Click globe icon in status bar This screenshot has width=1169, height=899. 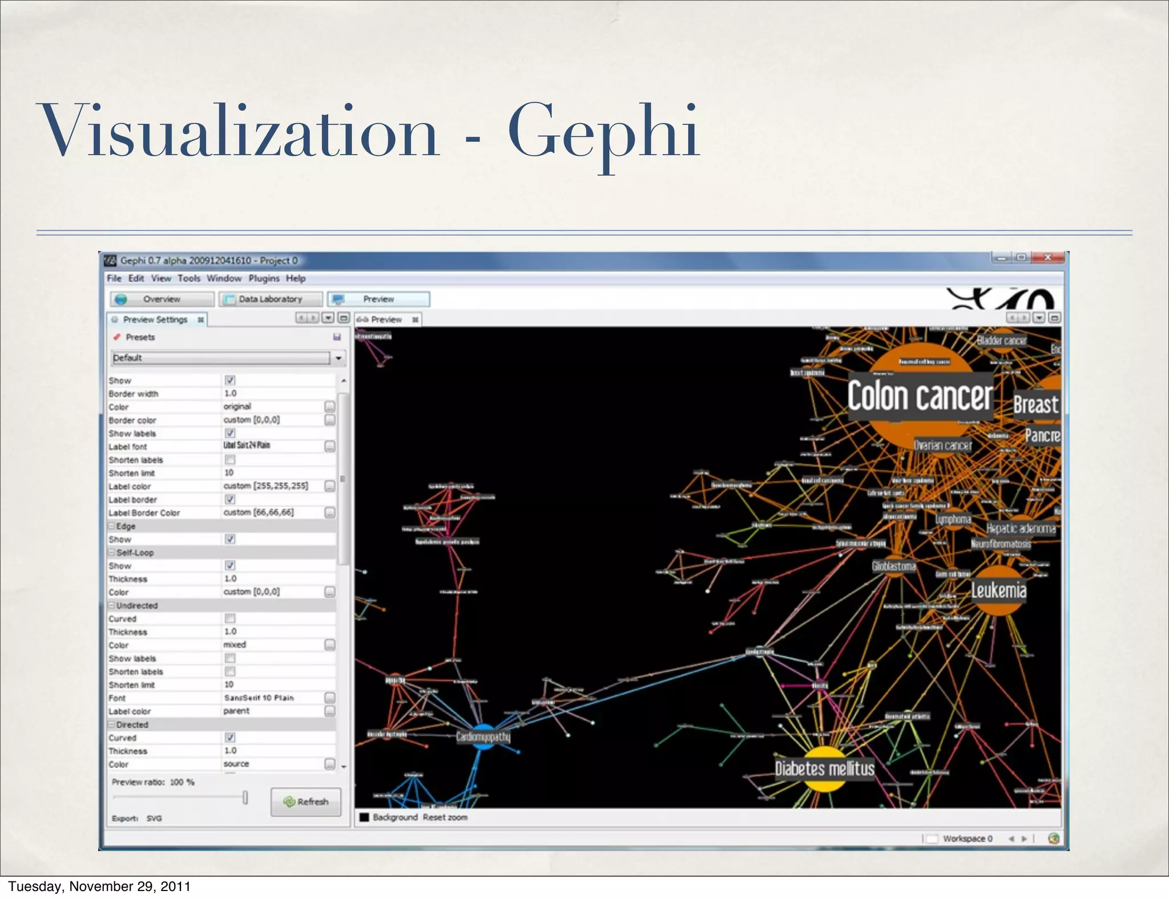pyautogui.click(x=1054, y=838)
